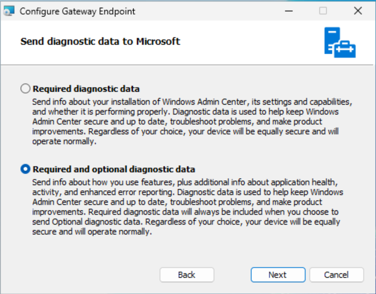
Task: Click the bold 'Required and optional diagnostic data' label
Action: [x=114, y=170]
